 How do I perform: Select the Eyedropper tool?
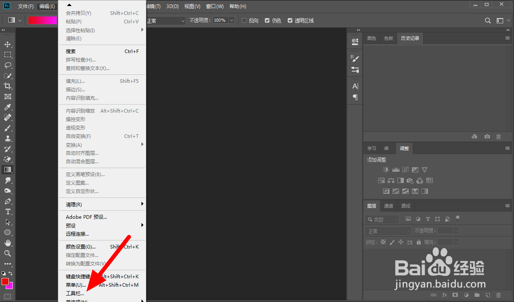coord(8,107)
